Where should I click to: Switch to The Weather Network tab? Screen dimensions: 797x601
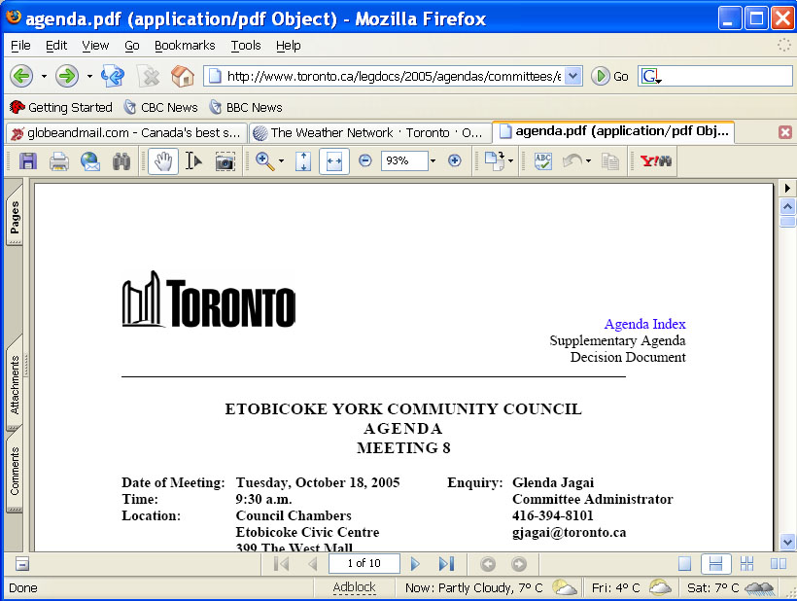(370, 132)
